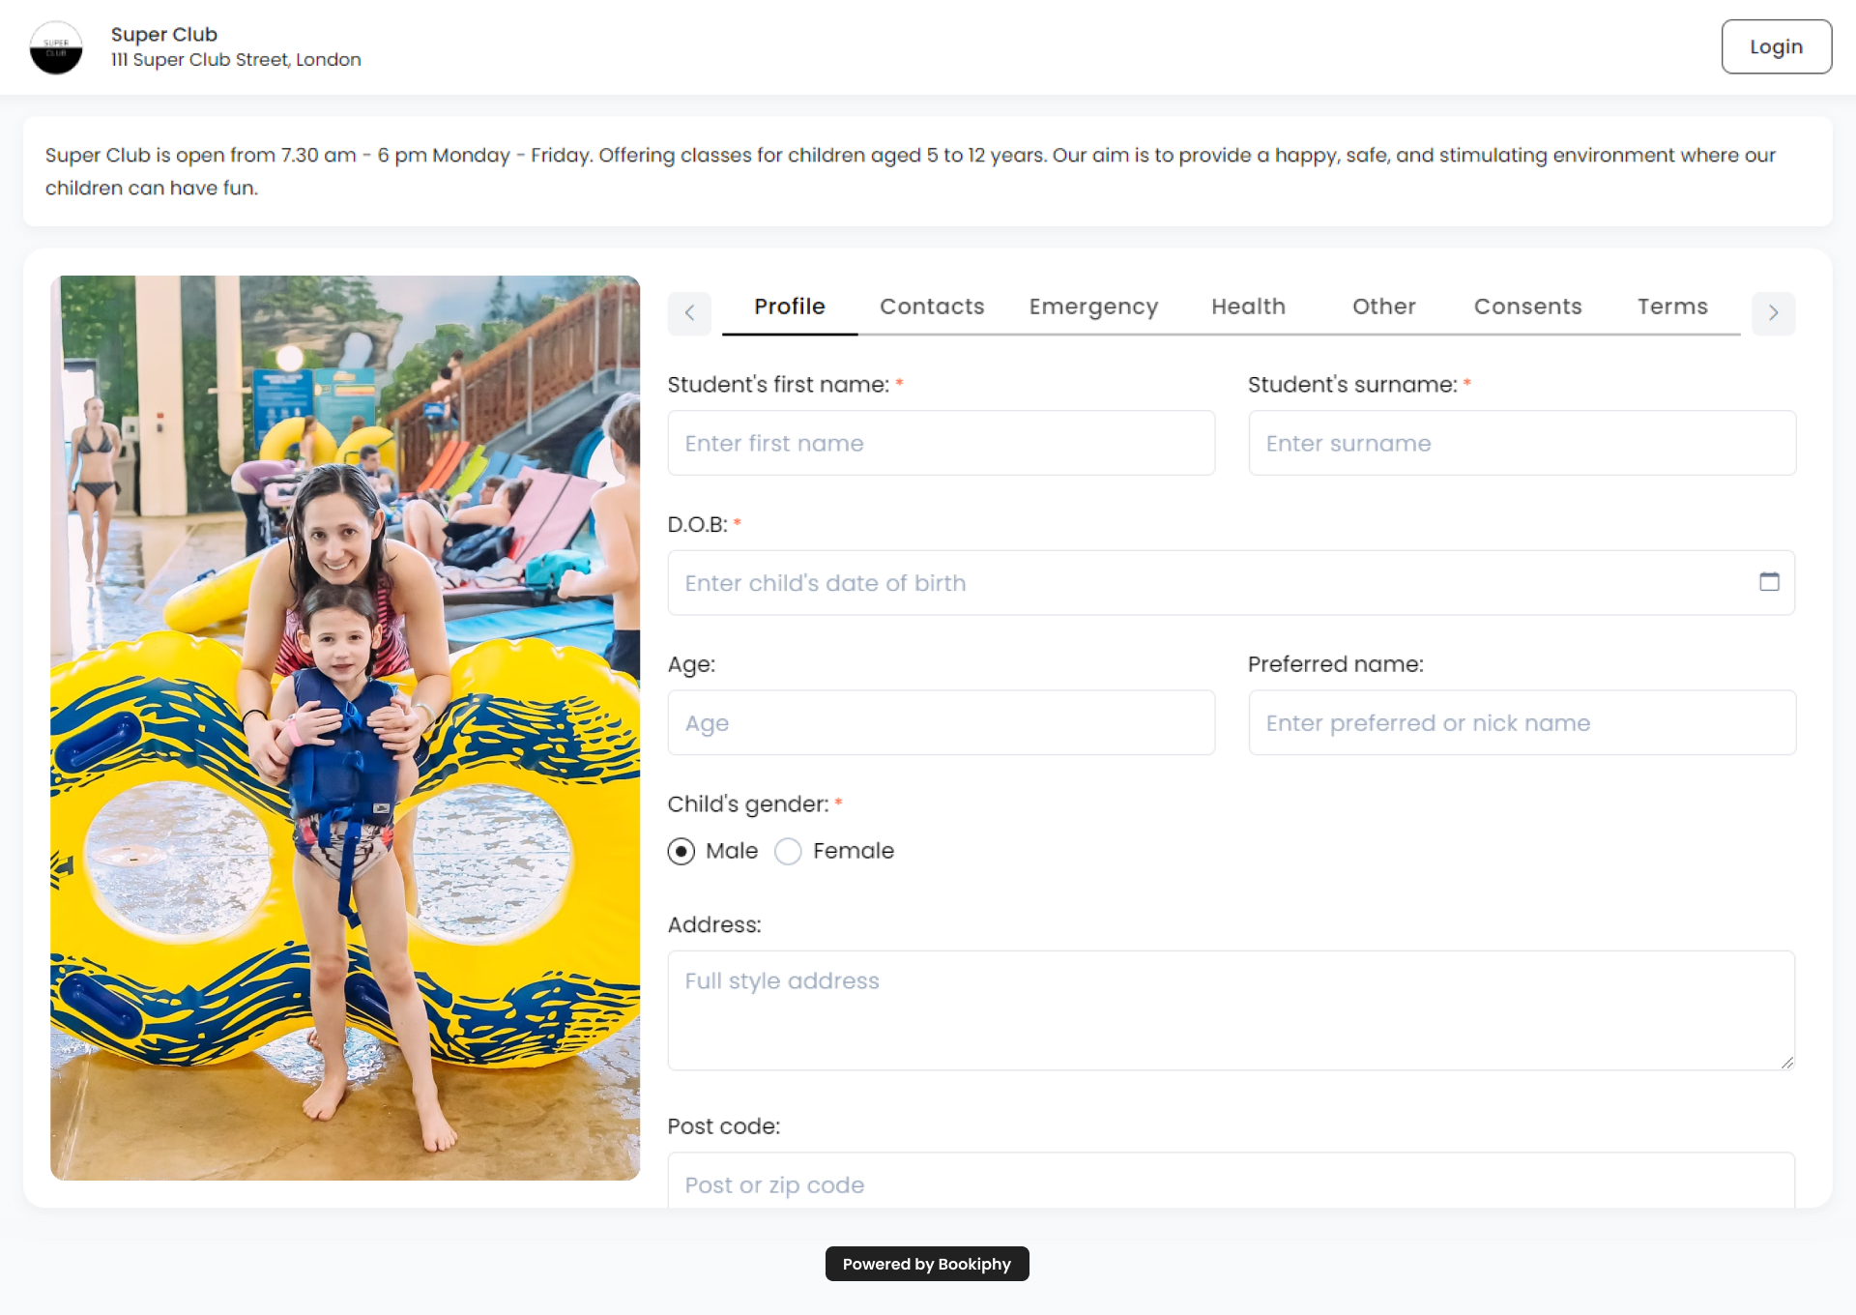Click the left chevron beside the tabs

tap(689, 313)
